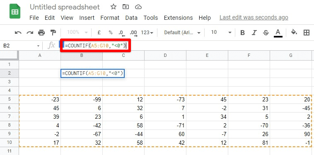Rename the Untitled spreadsheet title
This screenshot has width=314, height=155.
click(x=65, y=7)
